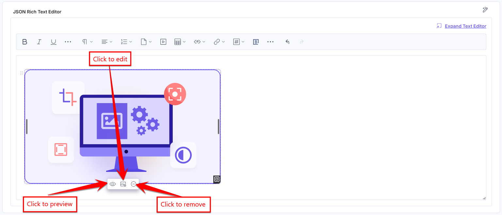
Task: Click the magic wand icon above editor
Action: [485, 9]
